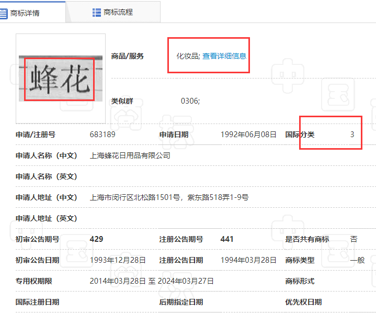The width and height of the screenshot is (376, 313).
Task: Select the registration number 683189
Action: [102, 135]
